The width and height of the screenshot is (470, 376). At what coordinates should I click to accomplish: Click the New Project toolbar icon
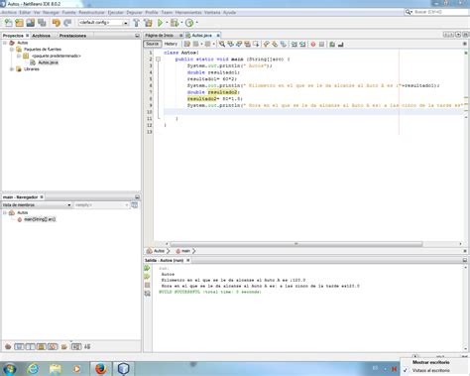click(x=19, y=23)
